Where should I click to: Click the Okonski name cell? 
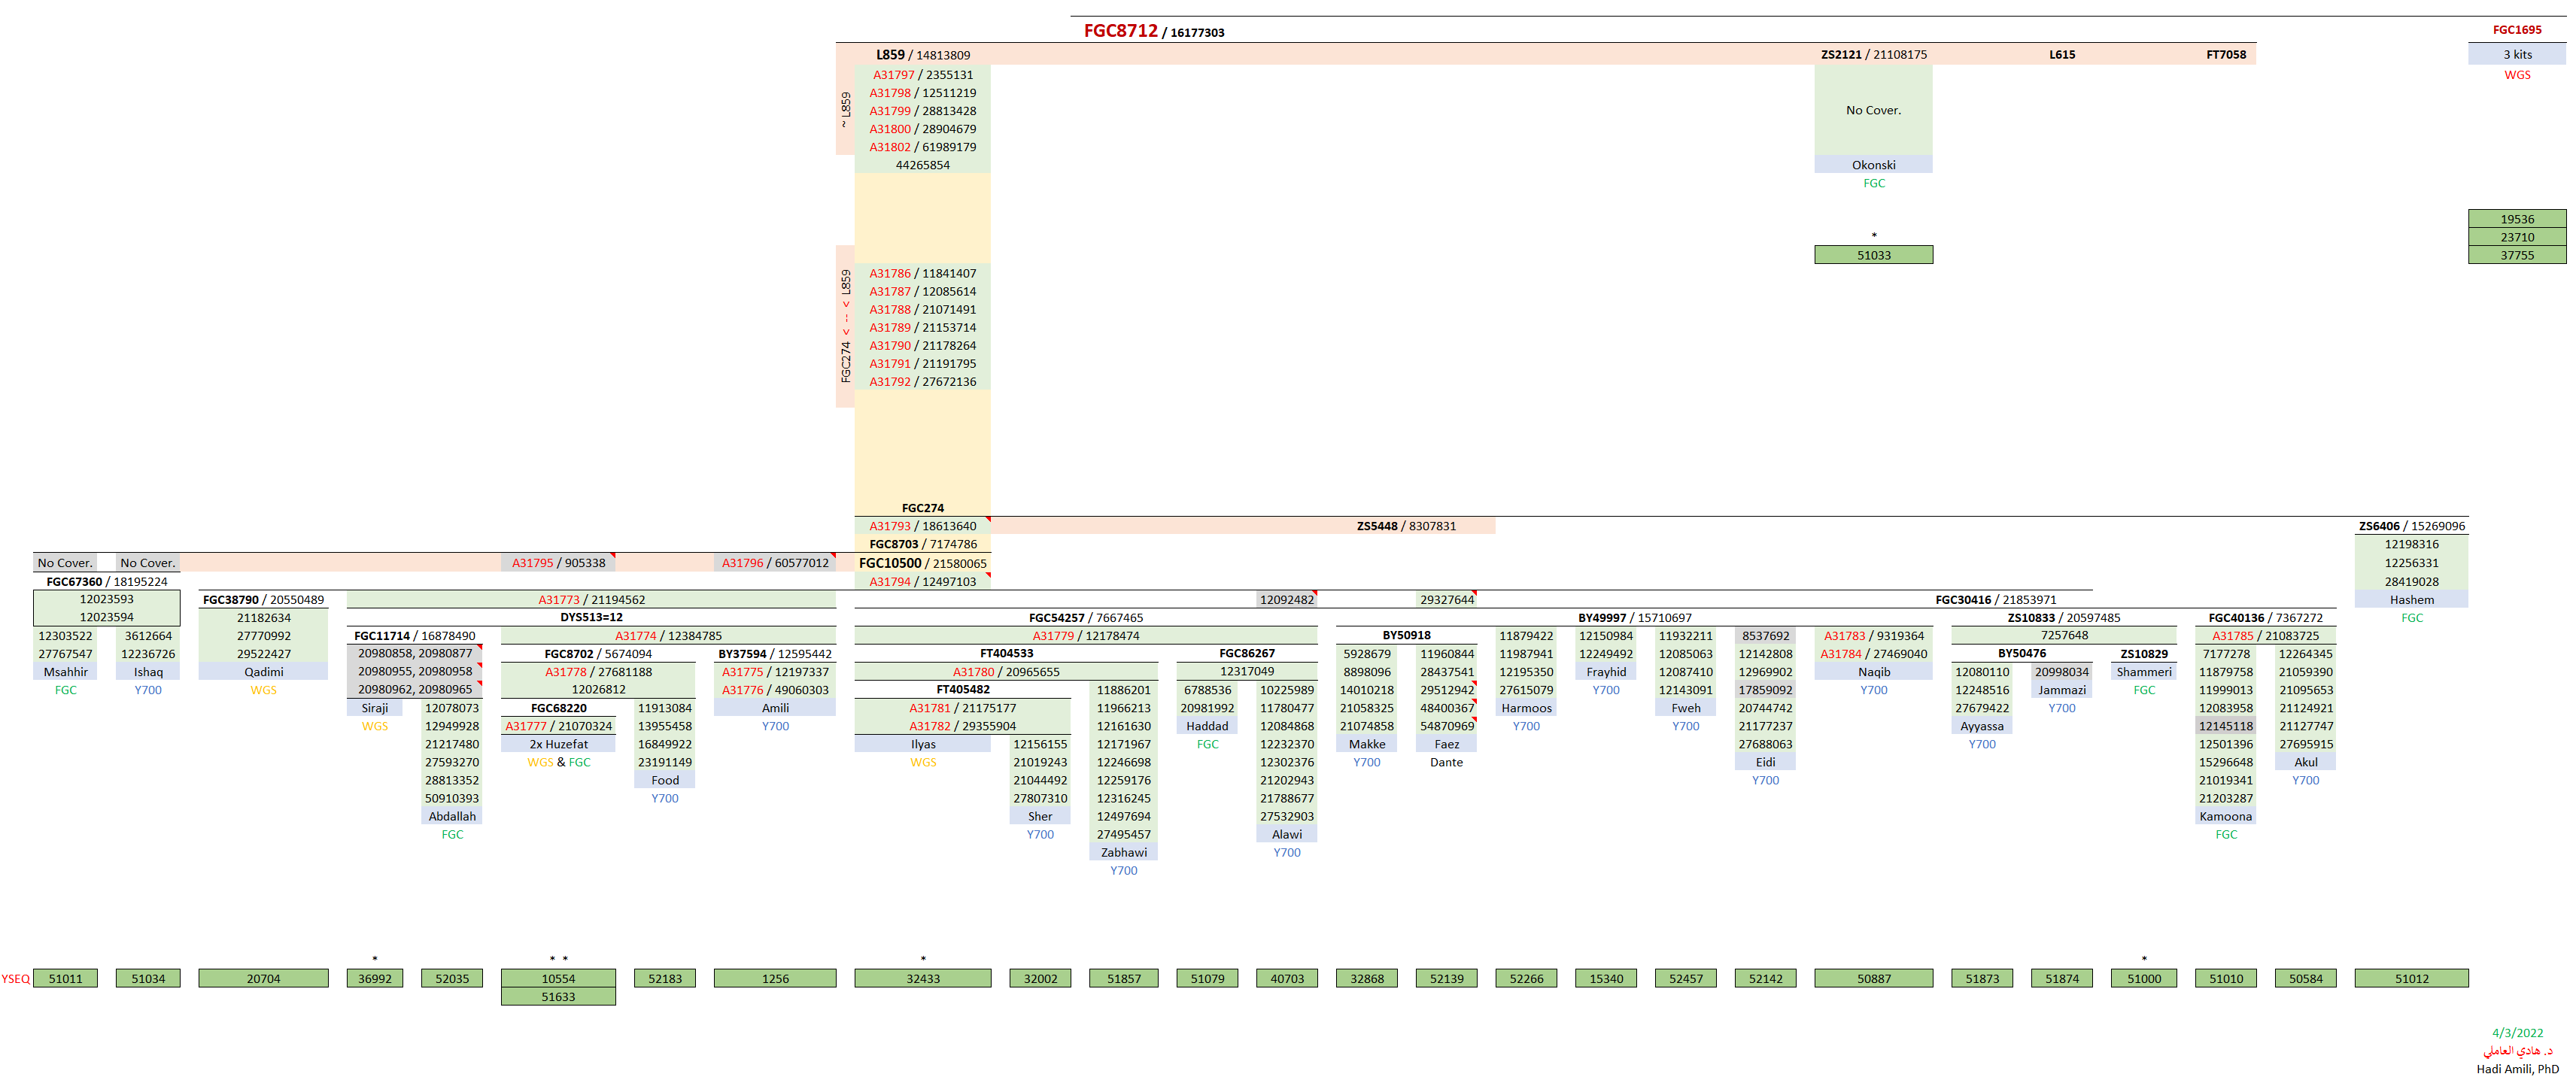point(1873,165)
